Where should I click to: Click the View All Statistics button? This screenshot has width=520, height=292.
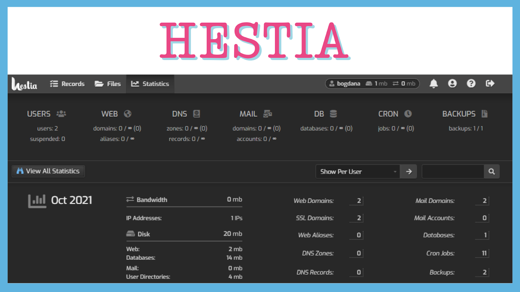coord(48,171)
